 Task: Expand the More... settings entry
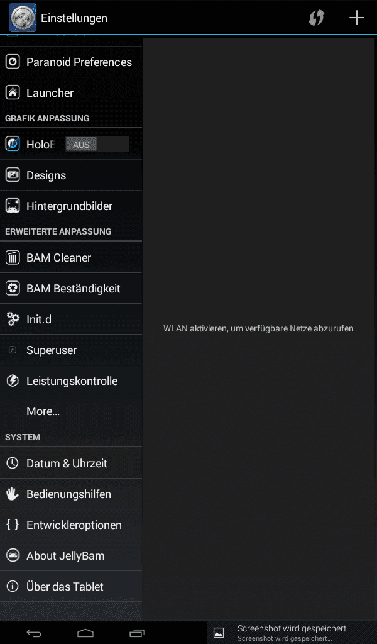pos(71,411)
